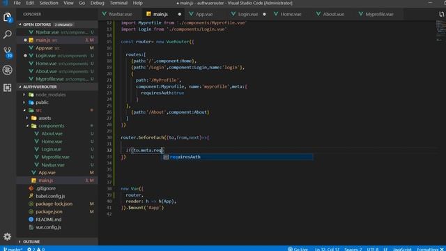This screenshot has width=446, height=251.
Task: Click the split editor icon
Action: (x=441, y=14)
